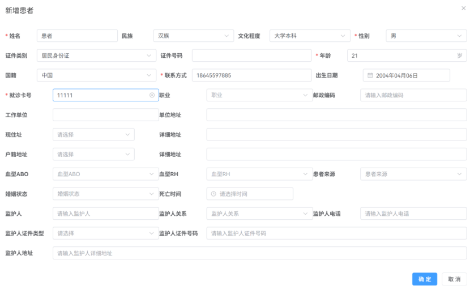Expand the 文化程度 dropdown

[310, 36]
